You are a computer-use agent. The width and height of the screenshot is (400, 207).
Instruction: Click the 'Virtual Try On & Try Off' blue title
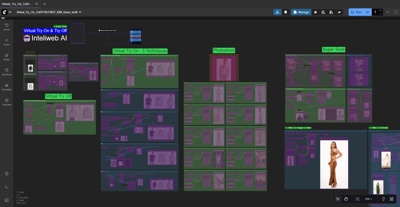45,31
